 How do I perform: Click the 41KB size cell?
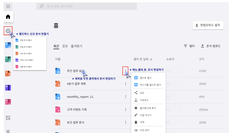(x=202, y=71)
